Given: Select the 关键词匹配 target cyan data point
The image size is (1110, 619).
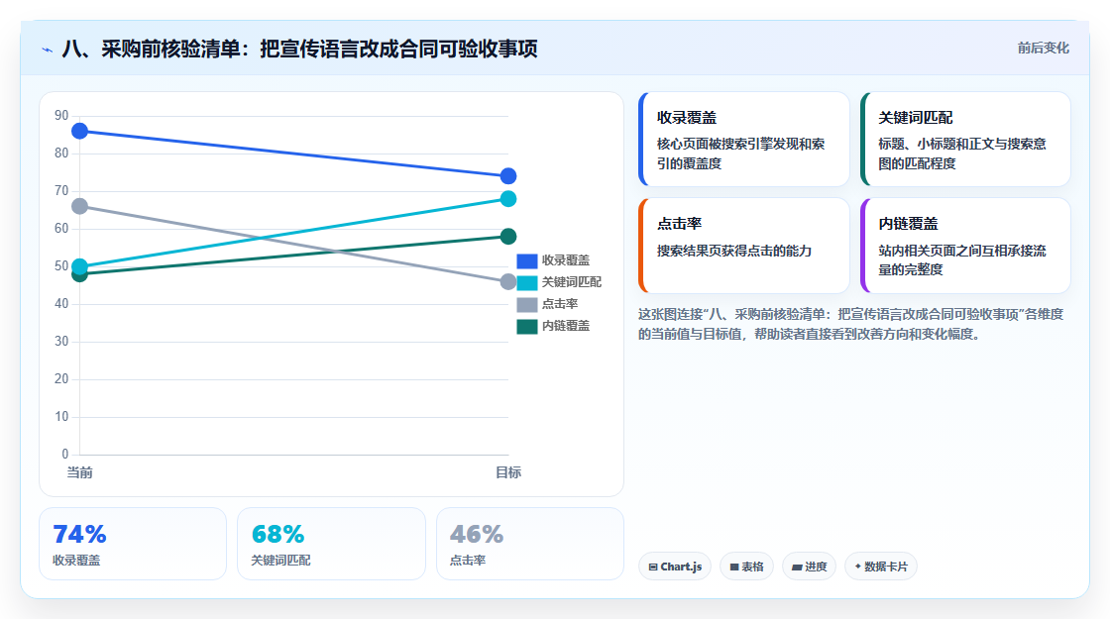Looking at the screenshot, I should tap(508, 199).
